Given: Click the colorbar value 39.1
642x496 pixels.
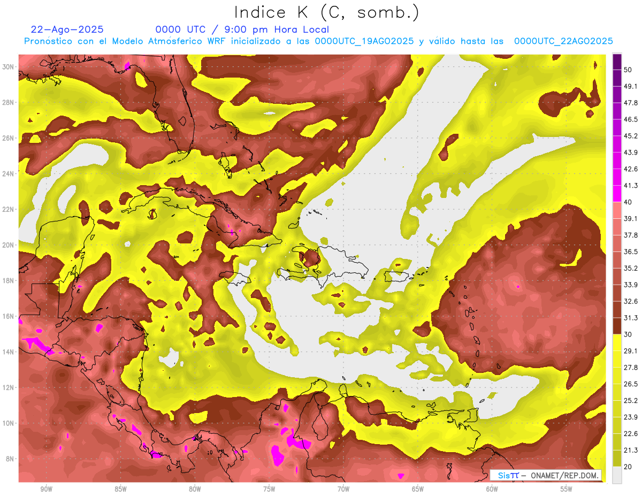Looking at the screenshot, I should point(630,219).
